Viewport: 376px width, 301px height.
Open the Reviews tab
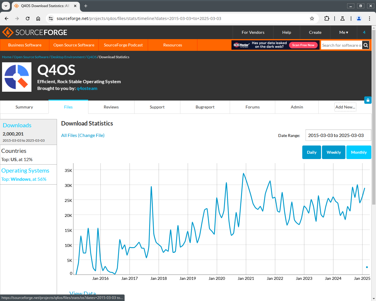pos(111,107)
